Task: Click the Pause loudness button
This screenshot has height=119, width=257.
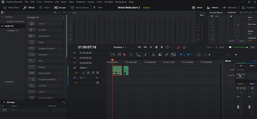Action: (x=232, y=41)
